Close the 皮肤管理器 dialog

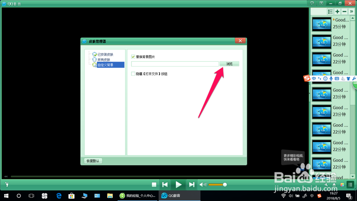pos(240,41)
